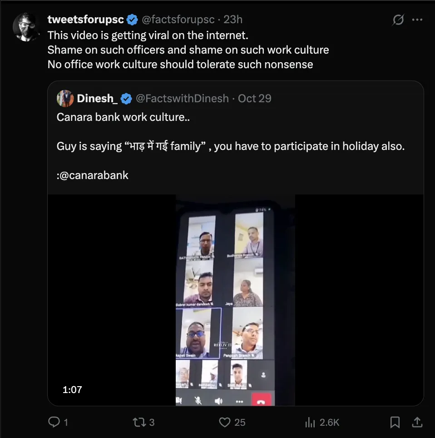The width and height of the screenshot is (435, 438).
Task: Click the Dinesh_ author name
Action: click(x=97, y=98)
